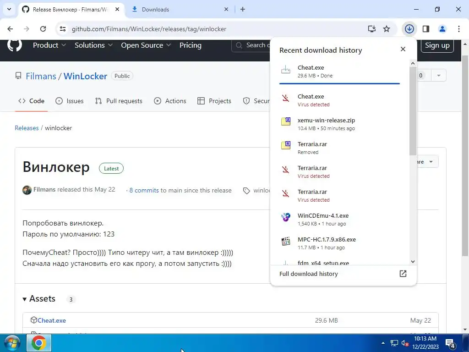Click the Latest release badge
Image resolution: width=469 pixels, height=352 pixels.
coord(111,169)
